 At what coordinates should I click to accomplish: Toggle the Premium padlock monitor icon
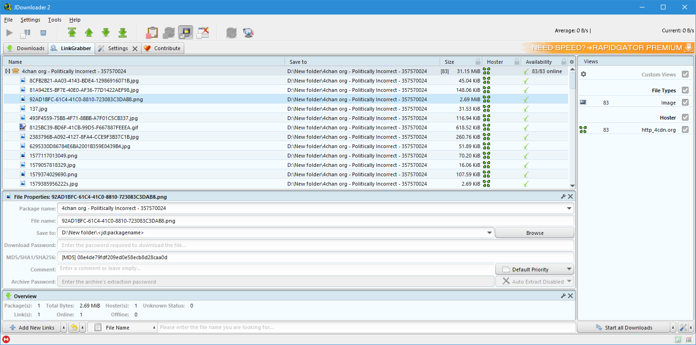[x=186, y=32]
